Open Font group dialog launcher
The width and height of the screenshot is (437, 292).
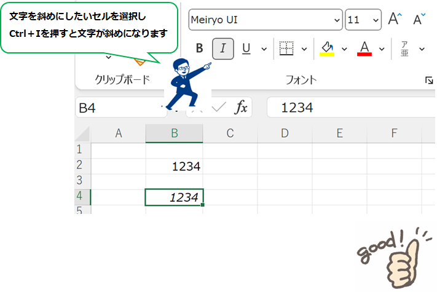pos(428,81)
